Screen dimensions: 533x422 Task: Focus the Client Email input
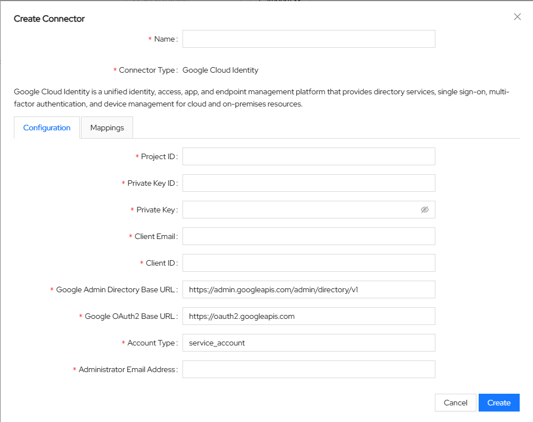pyautogui.click(x=308, y=236)
